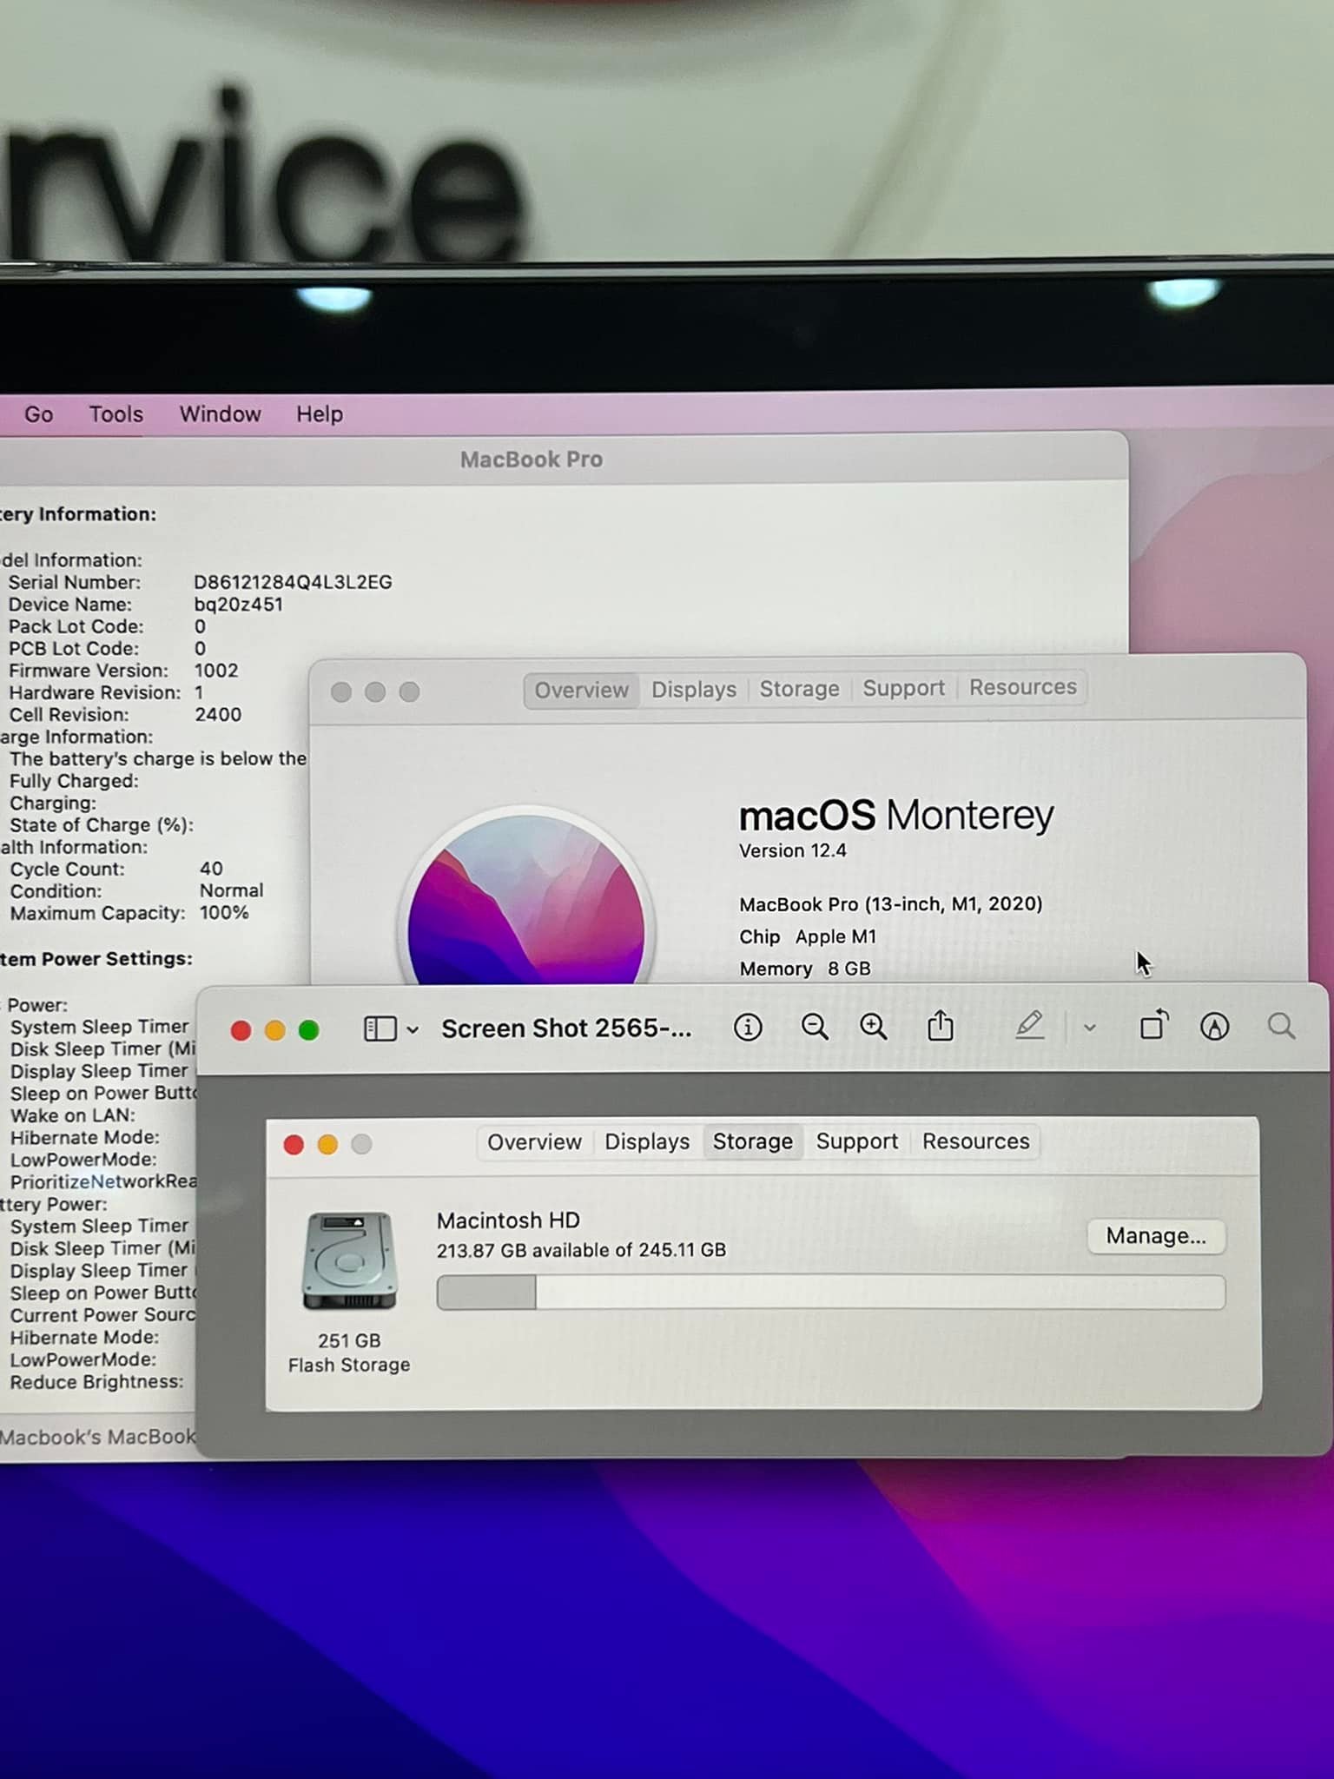Open the Preview sidebar view menu icon
Image resolution: width=1334 pixels, height=1779 pixels.
380,1029
